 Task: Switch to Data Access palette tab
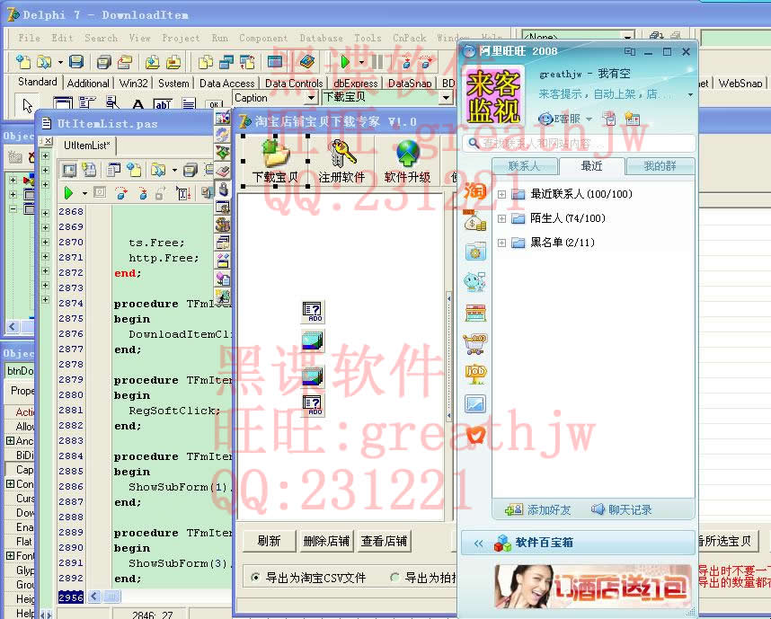[227, 83]
